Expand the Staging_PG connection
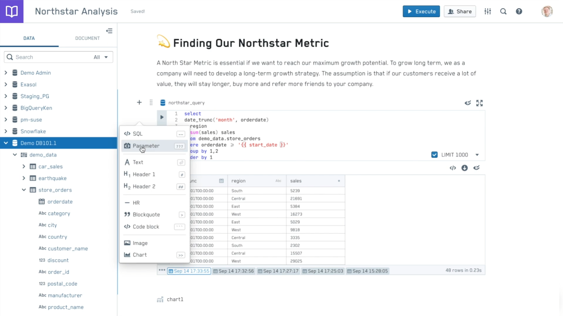Viewport: 563px width, 316px height. (6, 96)
